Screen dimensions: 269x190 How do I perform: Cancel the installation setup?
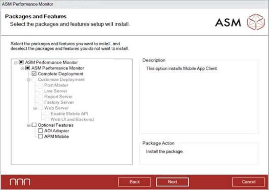point(248,182)
